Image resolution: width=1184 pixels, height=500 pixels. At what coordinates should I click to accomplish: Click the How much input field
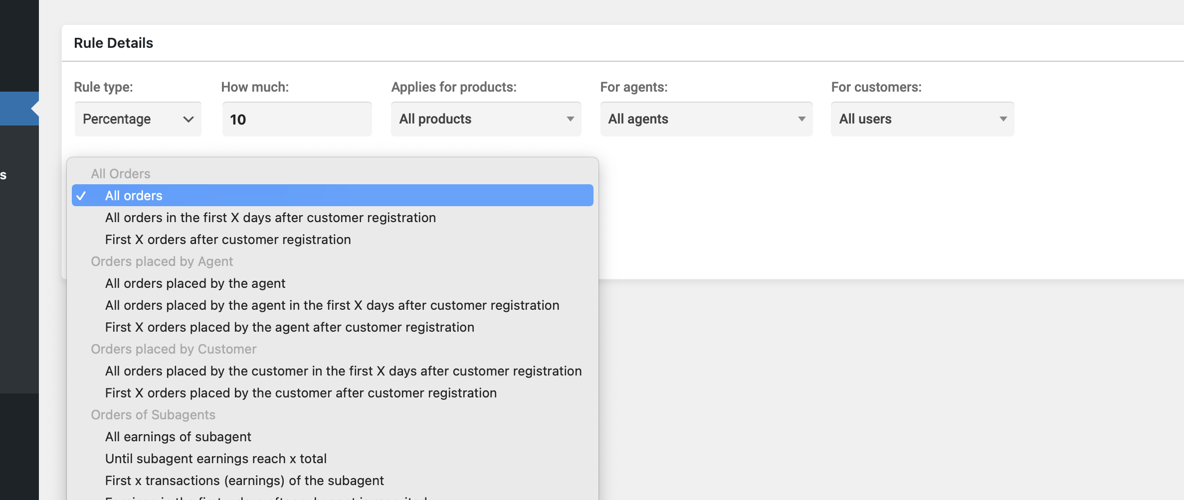click(297, 119)
